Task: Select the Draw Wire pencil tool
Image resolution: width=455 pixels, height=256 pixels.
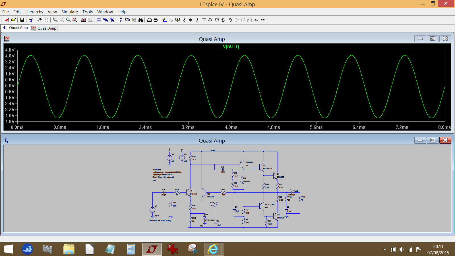Action: (x=164, y=20)
